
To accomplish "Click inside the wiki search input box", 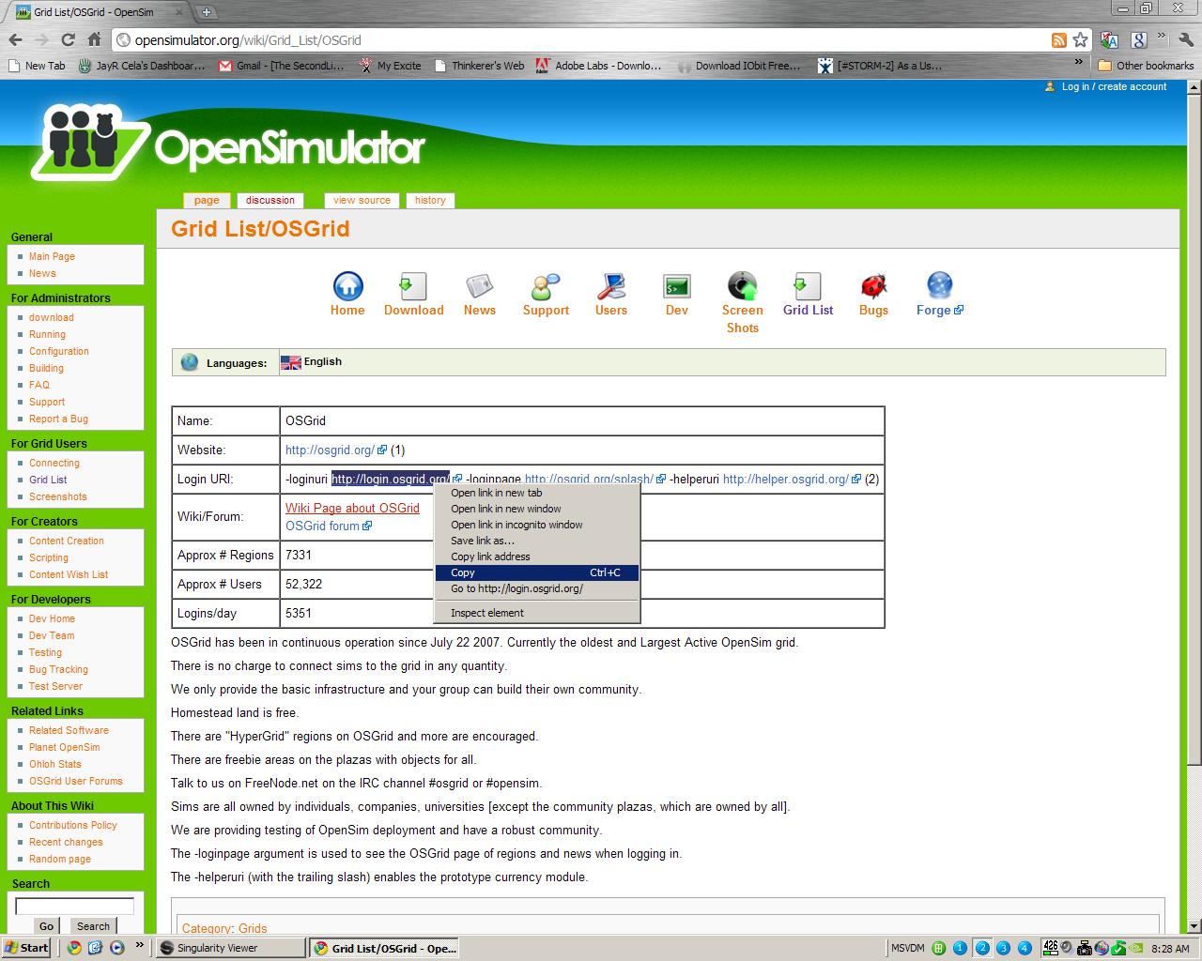I will (73, 905).
